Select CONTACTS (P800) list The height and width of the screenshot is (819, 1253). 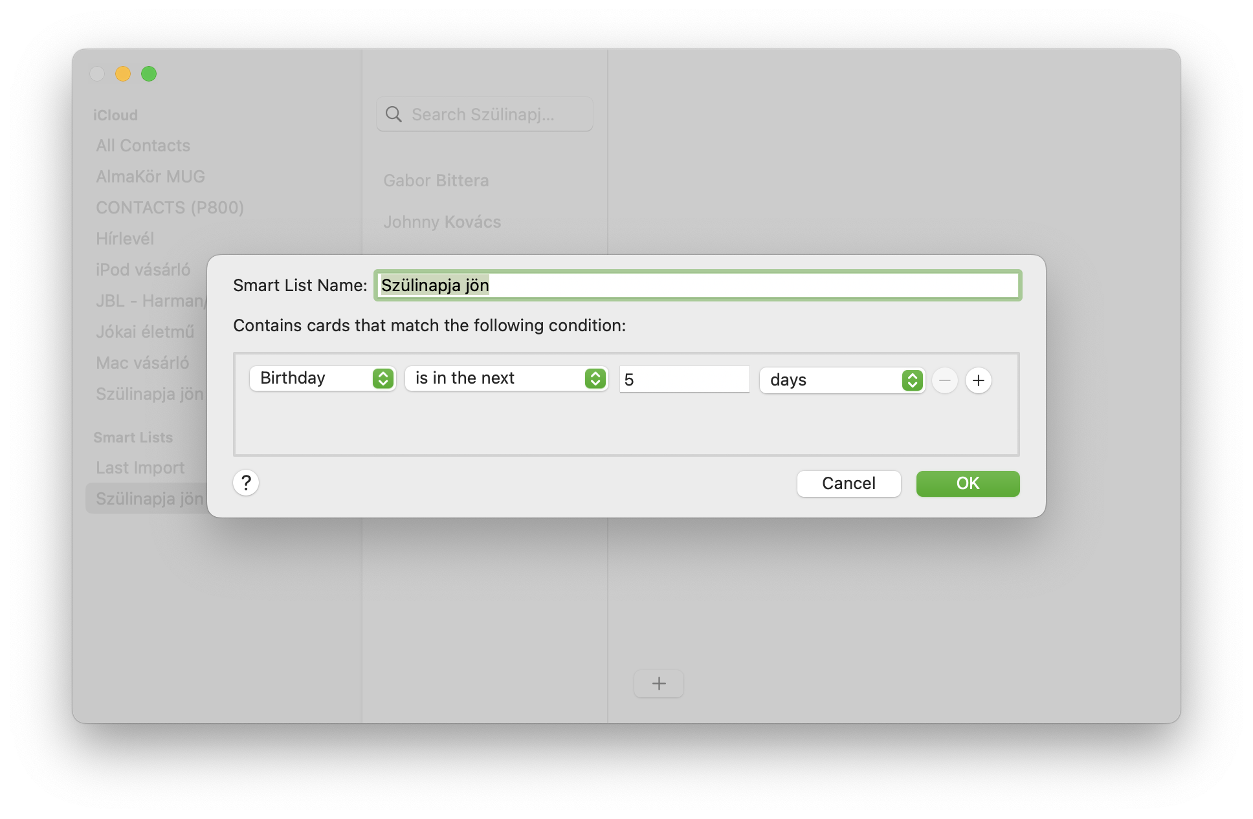click(x=170, y=208)
